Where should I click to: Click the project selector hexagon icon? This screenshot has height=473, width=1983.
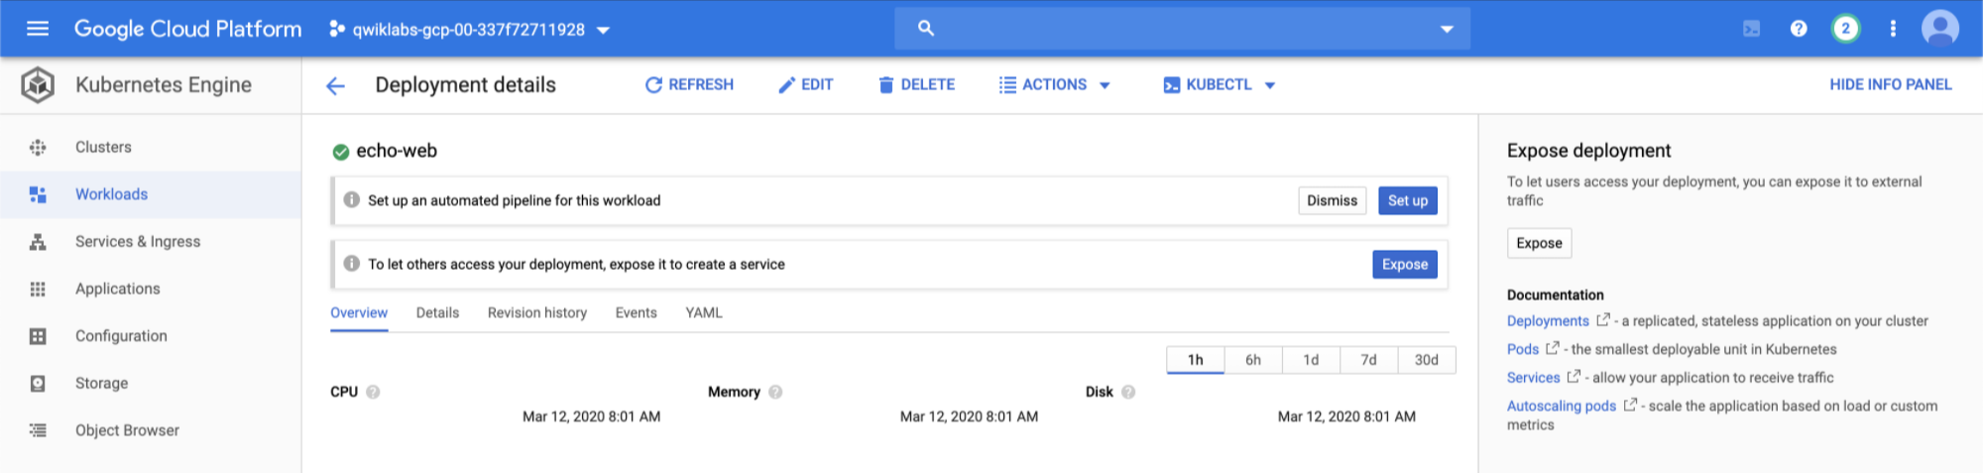pos(337,29)
